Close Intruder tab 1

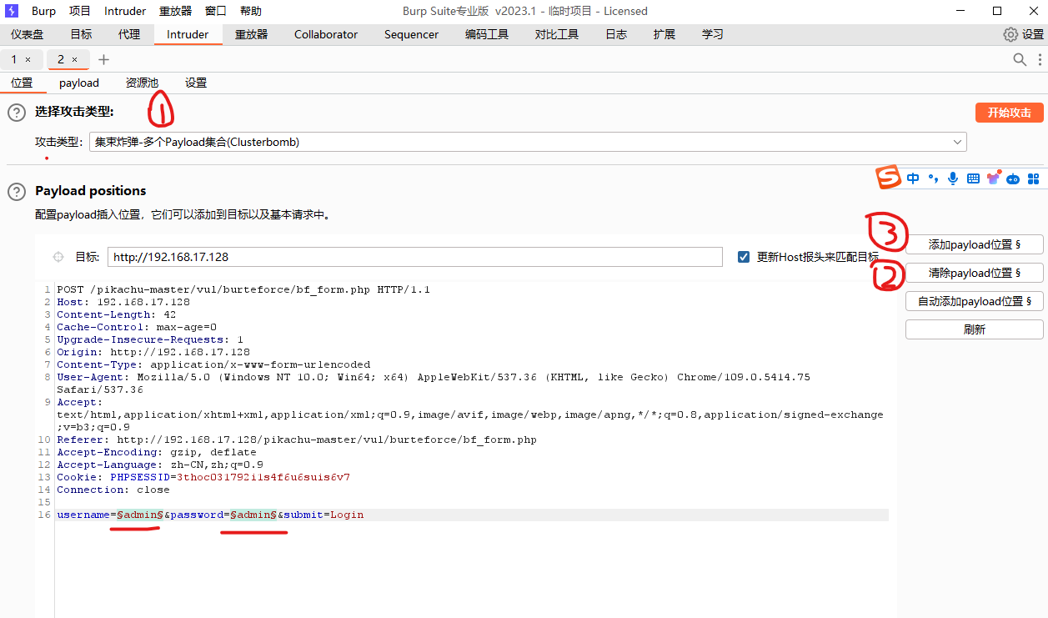pos(28,59)
